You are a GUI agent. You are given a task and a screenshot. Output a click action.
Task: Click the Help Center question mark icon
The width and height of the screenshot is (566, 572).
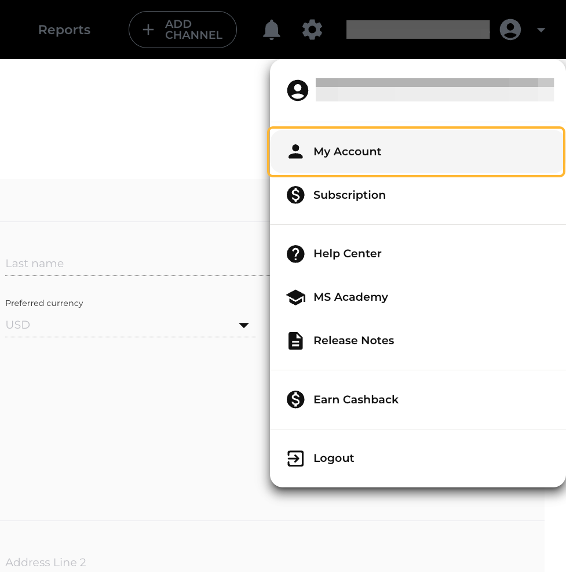coord(295,253)
